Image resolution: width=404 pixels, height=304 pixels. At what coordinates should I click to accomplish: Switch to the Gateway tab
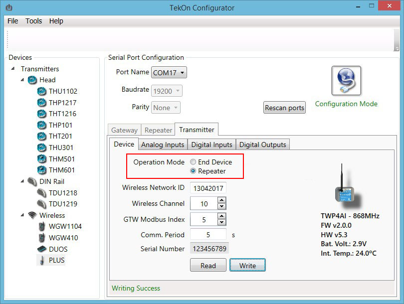point(124,130)
